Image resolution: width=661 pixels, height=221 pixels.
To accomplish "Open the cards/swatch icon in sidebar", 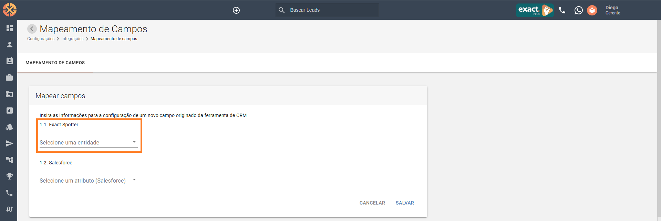I will (x=10, y=127).
